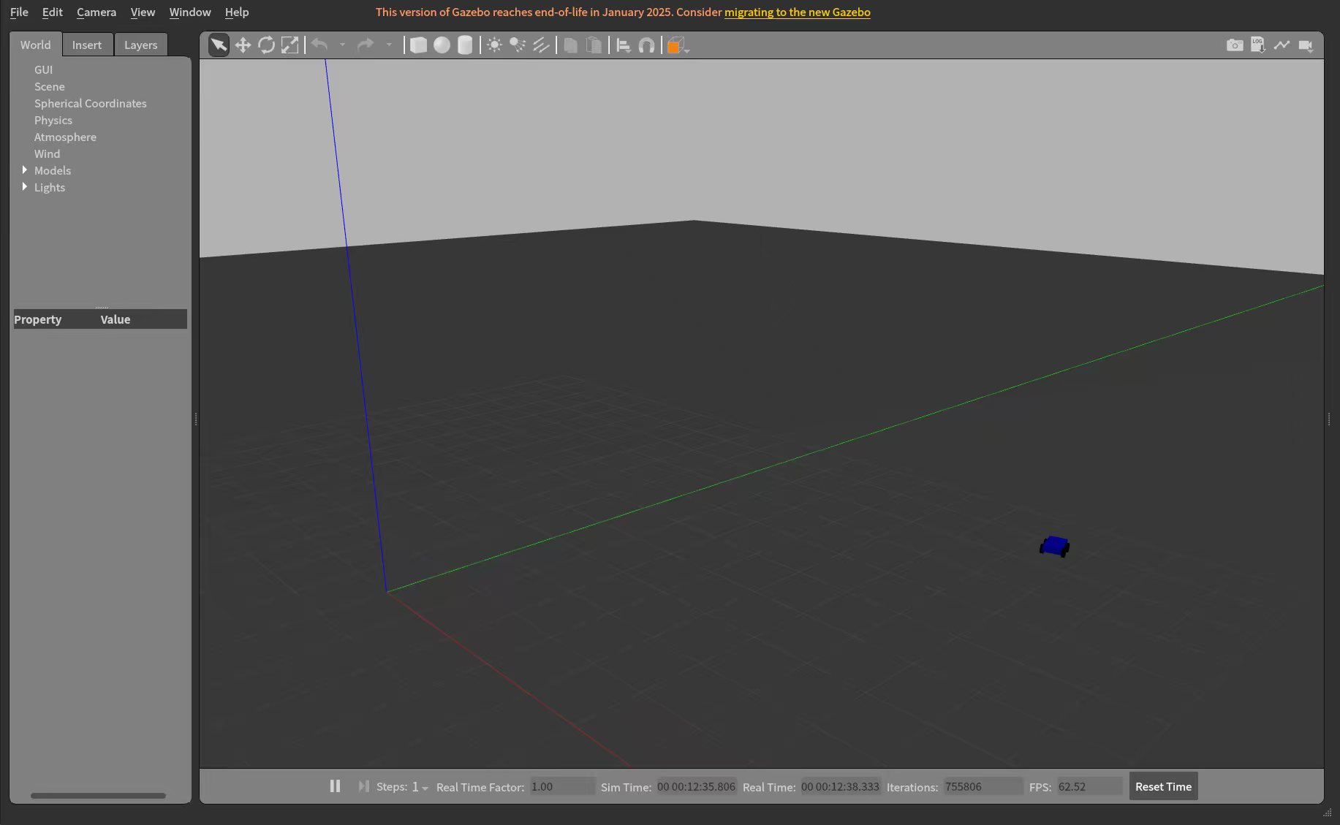Toggle the snap magnet tool
This screenshot has width=1340, height=825.
pos(646,45)
